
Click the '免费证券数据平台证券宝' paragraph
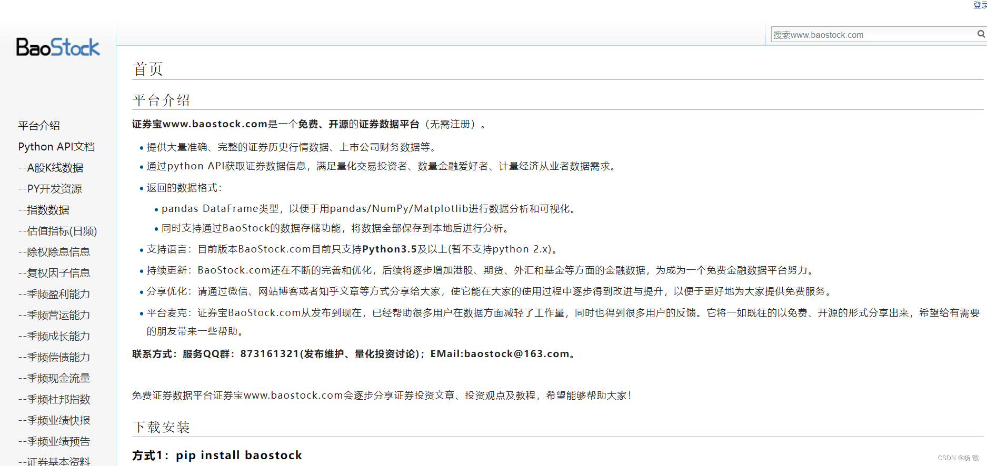click(x=382, y=396)
